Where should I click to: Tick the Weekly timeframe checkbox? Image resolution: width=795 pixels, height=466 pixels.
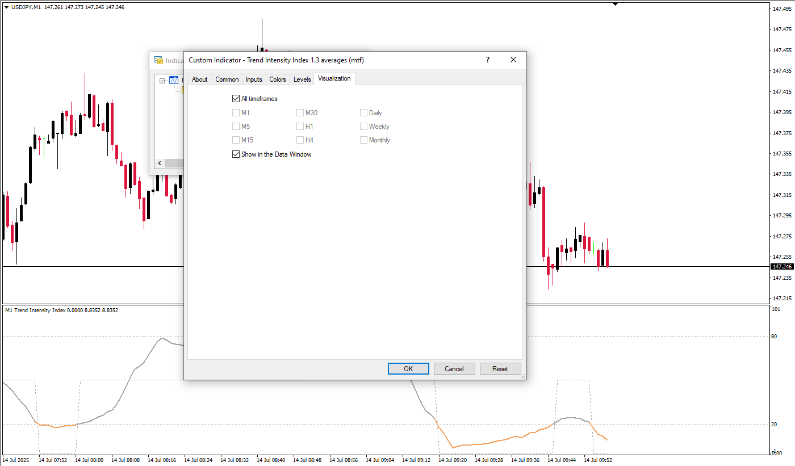click(x=364, y=127)
